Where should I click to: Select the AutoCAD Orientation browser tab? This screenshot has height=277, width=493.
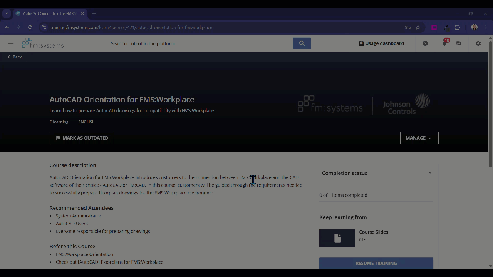[50, 13]
